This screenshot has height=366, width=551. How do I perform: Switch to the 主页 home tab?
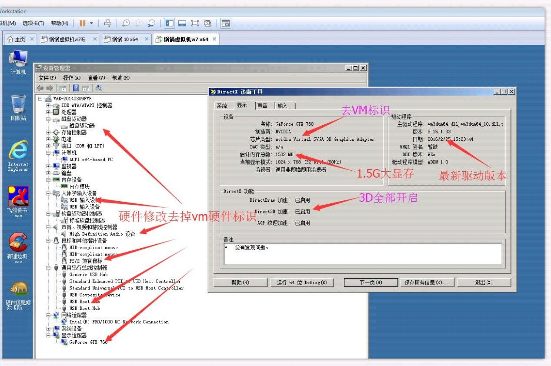(x=20, y=39)
